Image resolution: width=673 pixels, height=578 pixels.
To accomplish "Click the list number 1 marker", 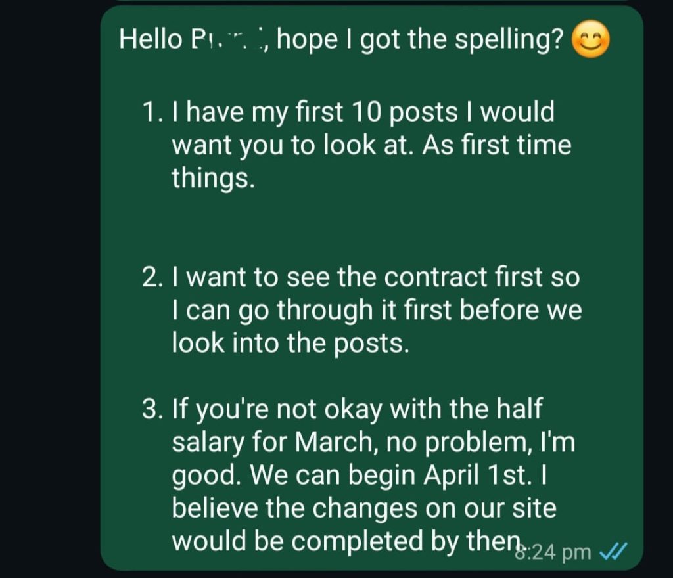I will [152, 112].
